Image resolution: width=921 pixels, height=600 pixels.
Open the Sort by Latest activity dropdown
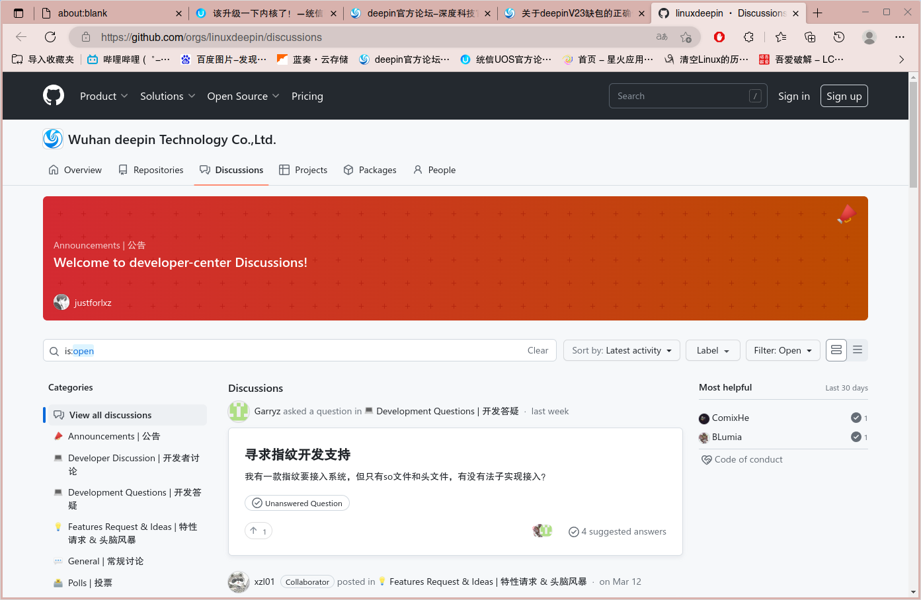pos(621,350)
